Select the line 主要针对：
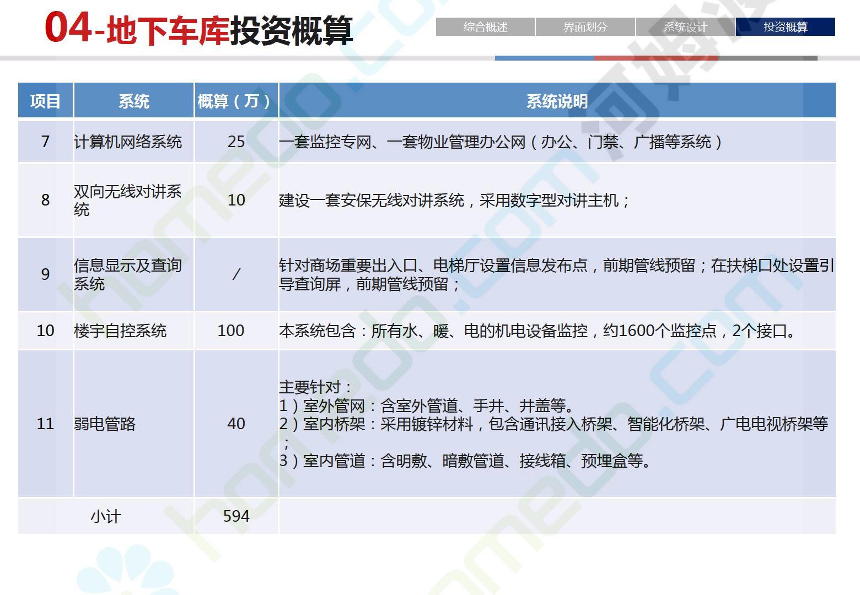 click(315, 387)
